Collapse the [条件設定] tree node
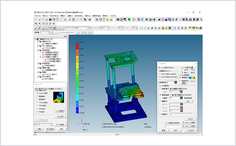The height and width of the screenshot is (146, 236). click(x=38, y=50)
